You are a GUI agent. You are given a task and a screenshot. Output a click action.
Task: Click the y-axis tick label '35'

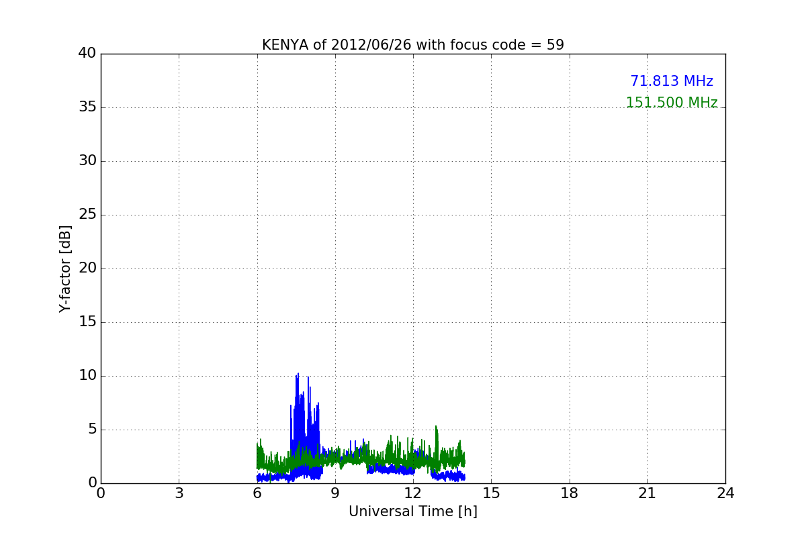pos(87,107)
